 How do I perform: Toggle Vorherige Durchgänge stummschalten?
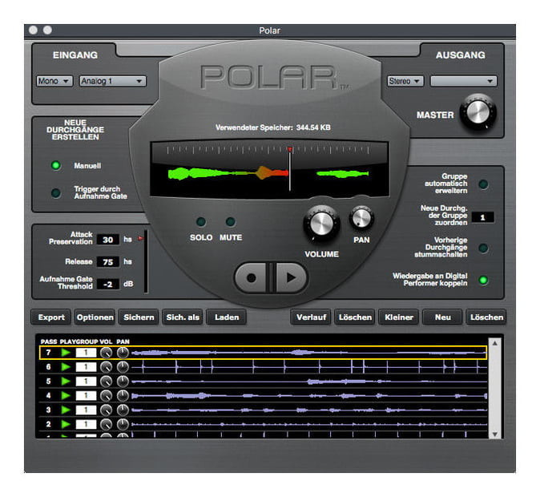pos(484,248)
